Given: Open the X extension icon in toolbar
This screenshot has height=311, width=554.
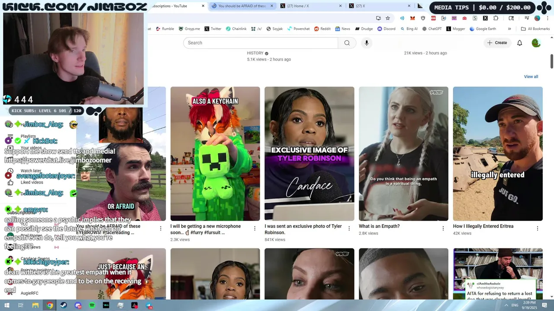Looking at the screenshot, I should [485, 18].
